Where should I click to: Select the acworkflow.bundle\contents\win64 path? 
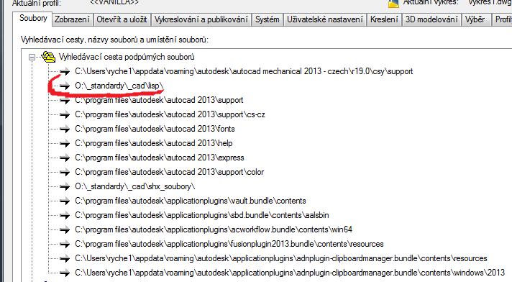point(214,229)
